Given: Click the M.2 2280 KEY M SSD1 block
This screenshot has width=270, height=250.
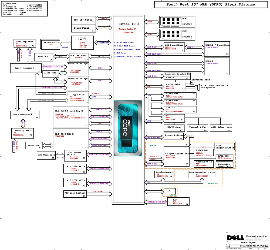Looking at the screenshot, I should coord(75,169).
